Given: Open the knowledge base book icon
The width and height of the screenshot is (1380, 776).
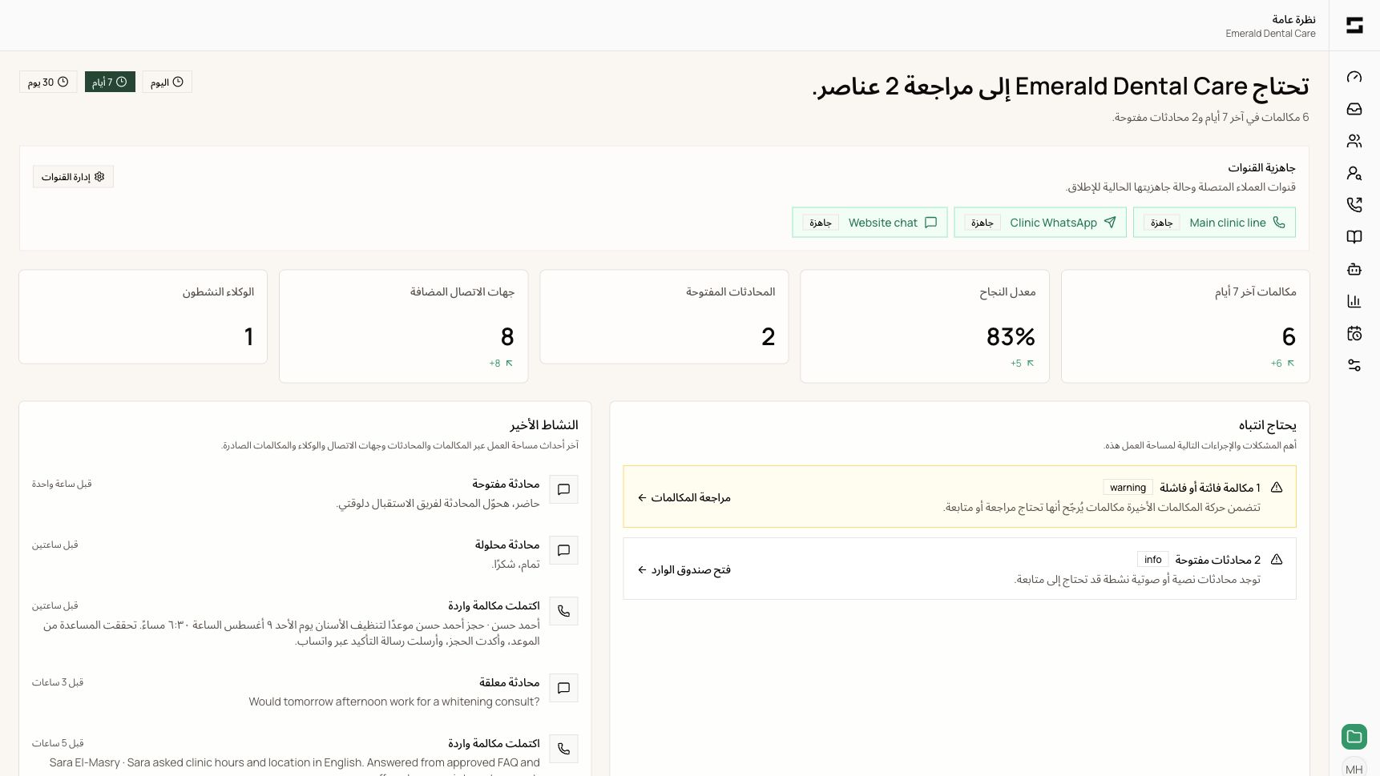Looking at the screenshot, I should tap(1354, 237).
